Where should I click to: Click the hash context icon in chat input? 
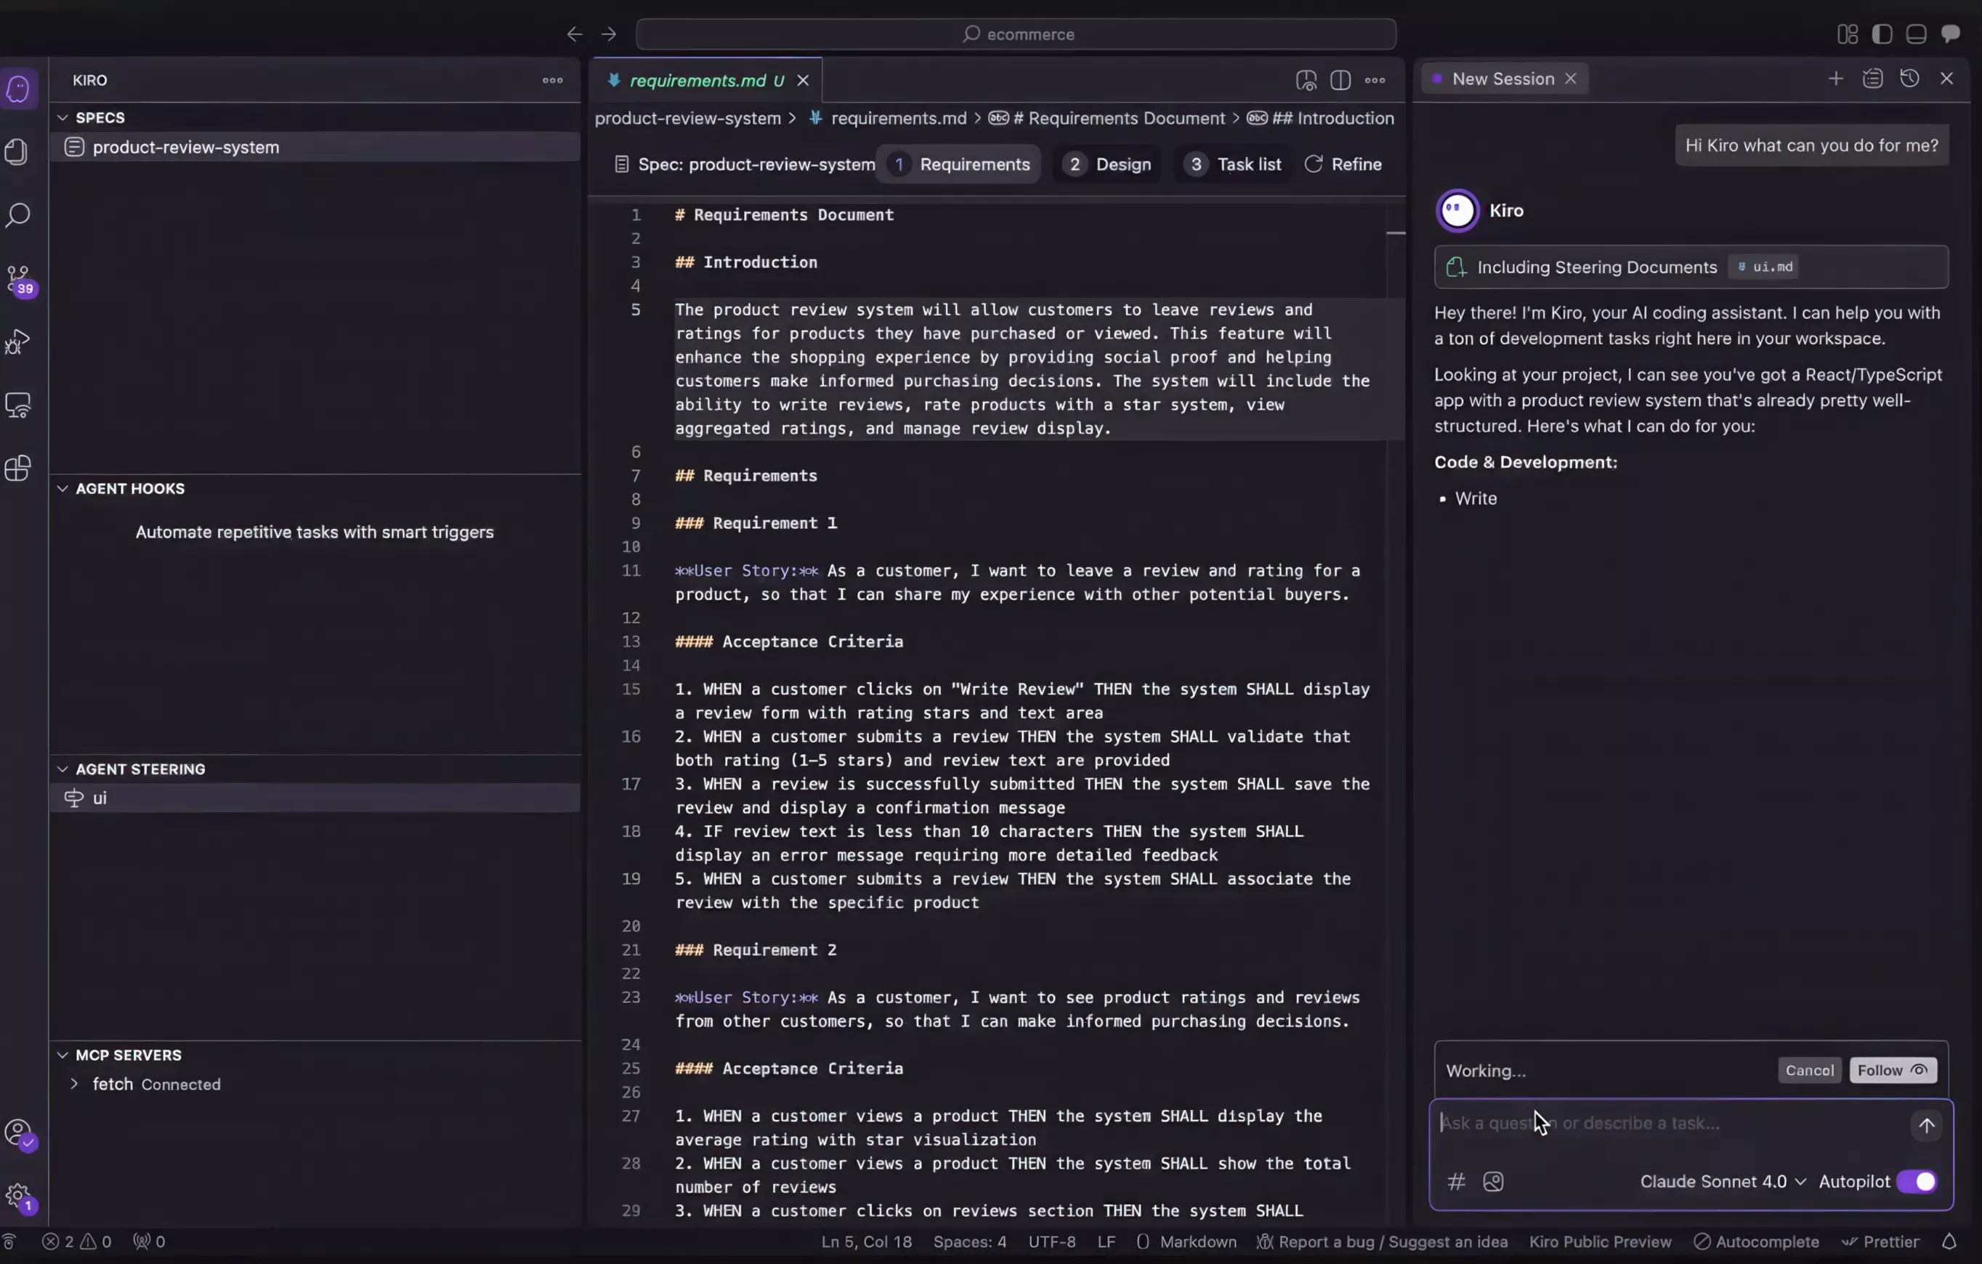point(1456,1182)
